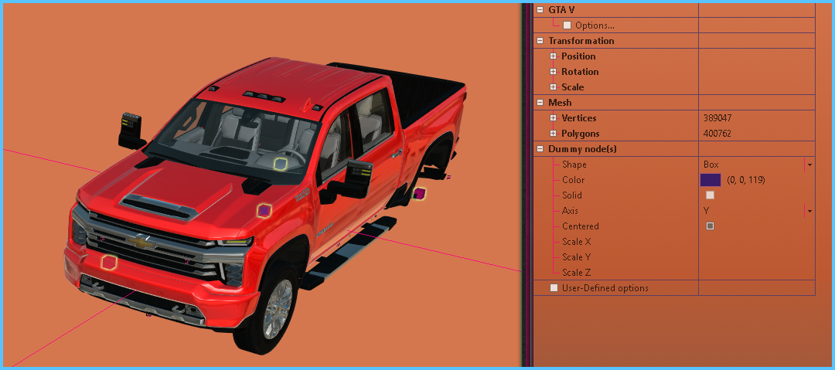Expand the Vertices property row
Screen dimensions: 835x370
click(553, 118)
